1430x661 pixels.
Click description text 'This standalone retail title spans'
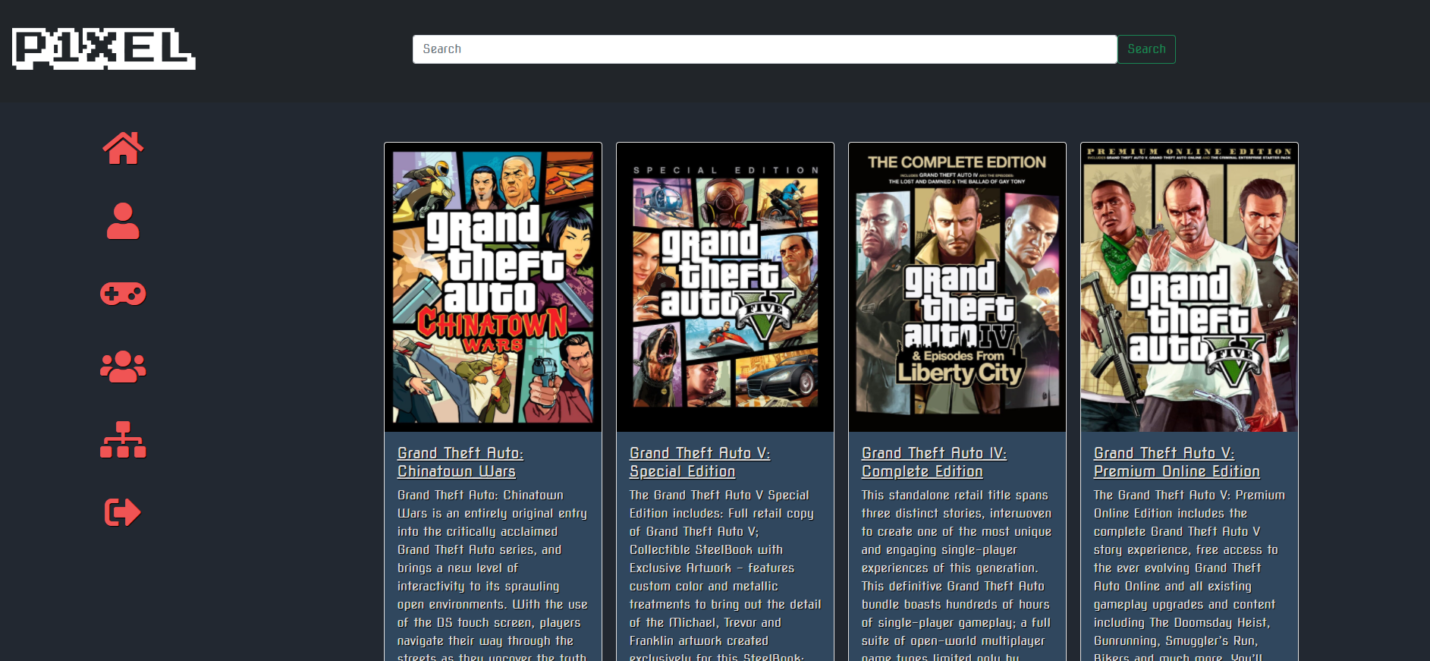(954, 495)
